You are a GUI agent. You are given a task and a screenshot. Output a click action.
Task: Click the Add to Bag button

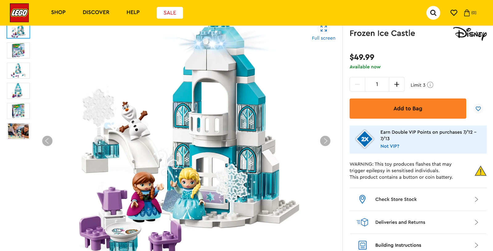coord(408,108)
